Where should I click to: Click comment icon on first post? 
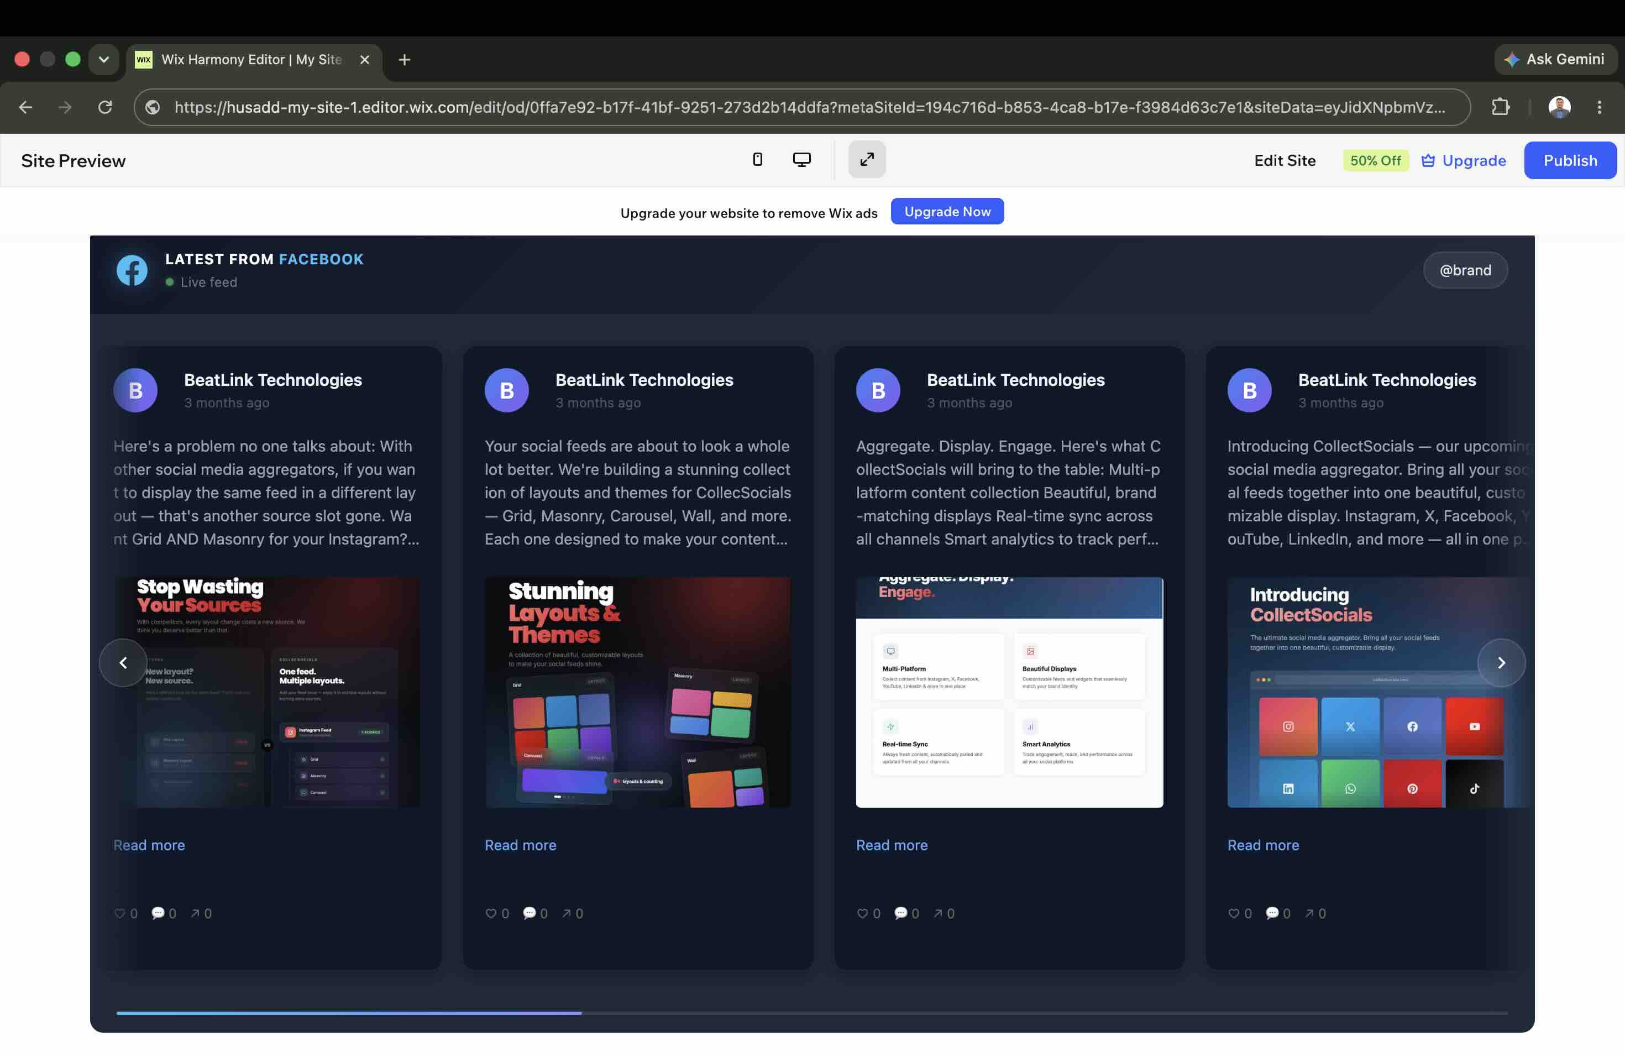pyautogui.click(x=158, y=914)
